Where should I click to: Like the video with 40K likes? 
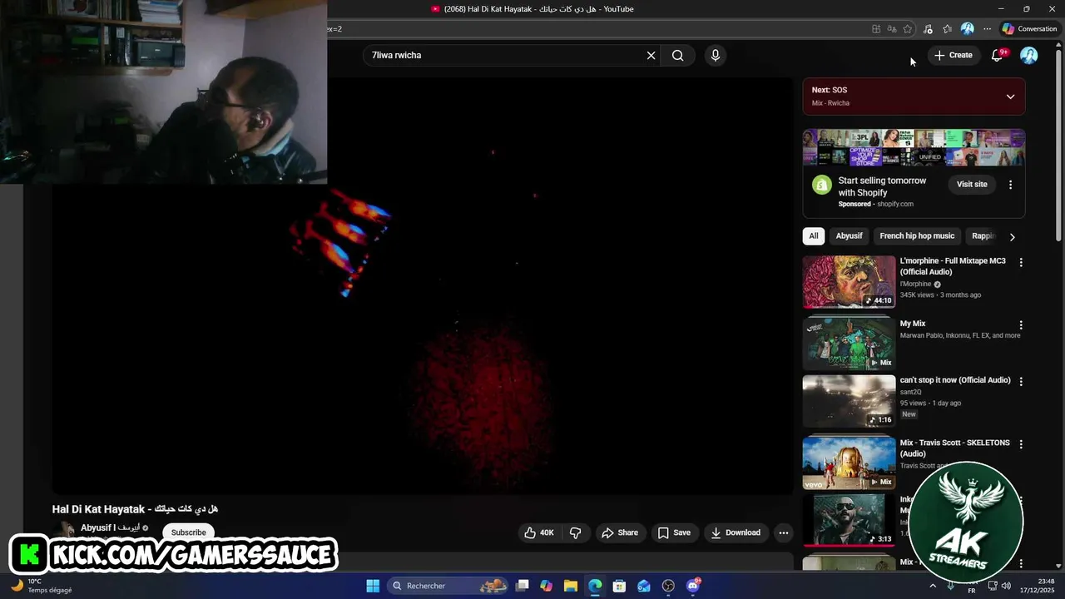(x=538, y=532)
